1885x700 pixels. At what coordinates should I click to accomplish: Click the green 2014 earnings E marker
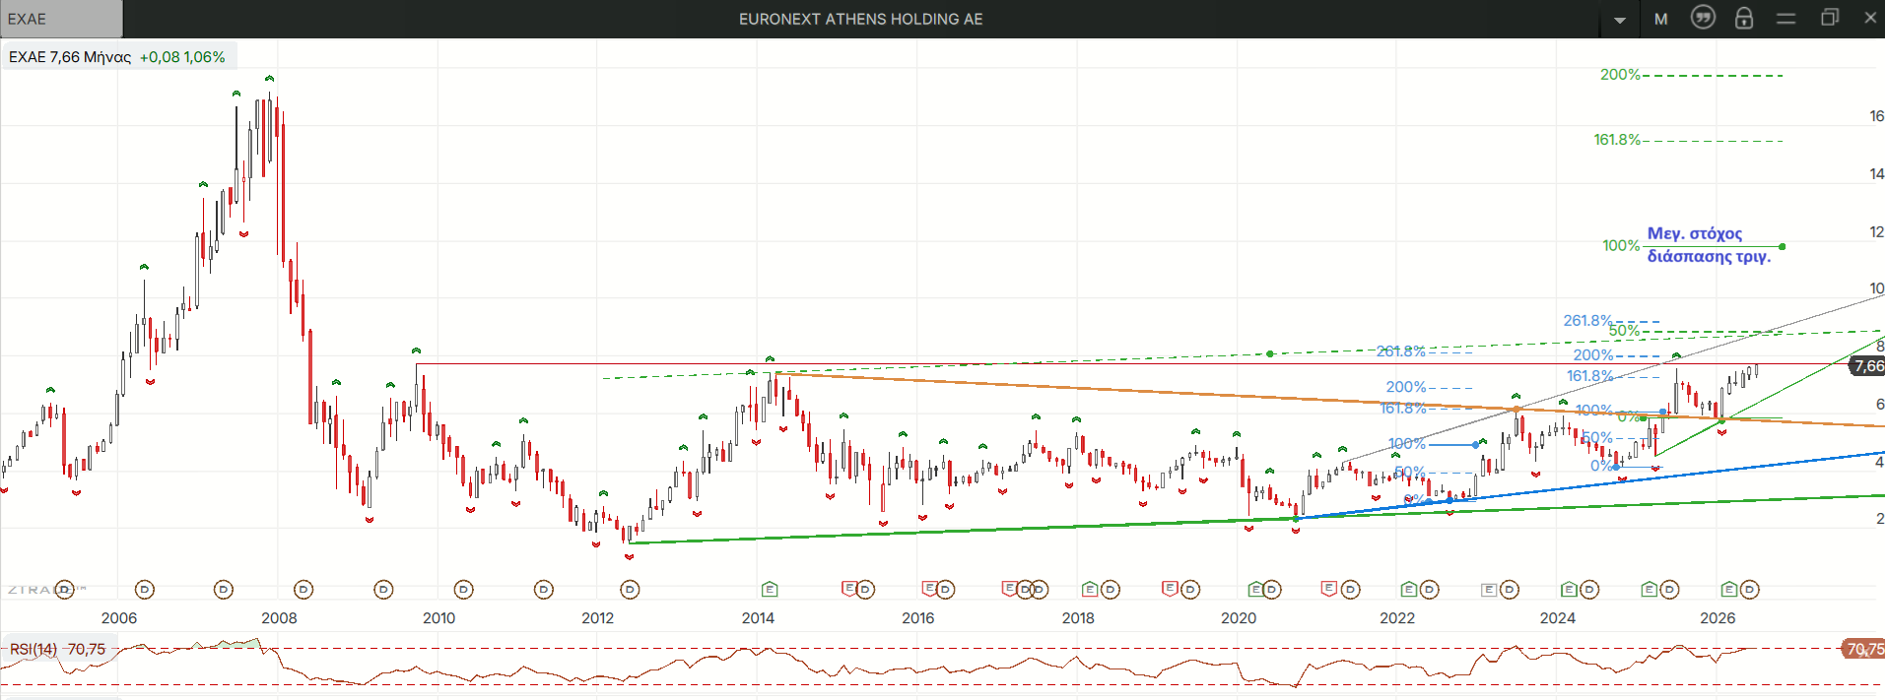click(x=770, y=590)
